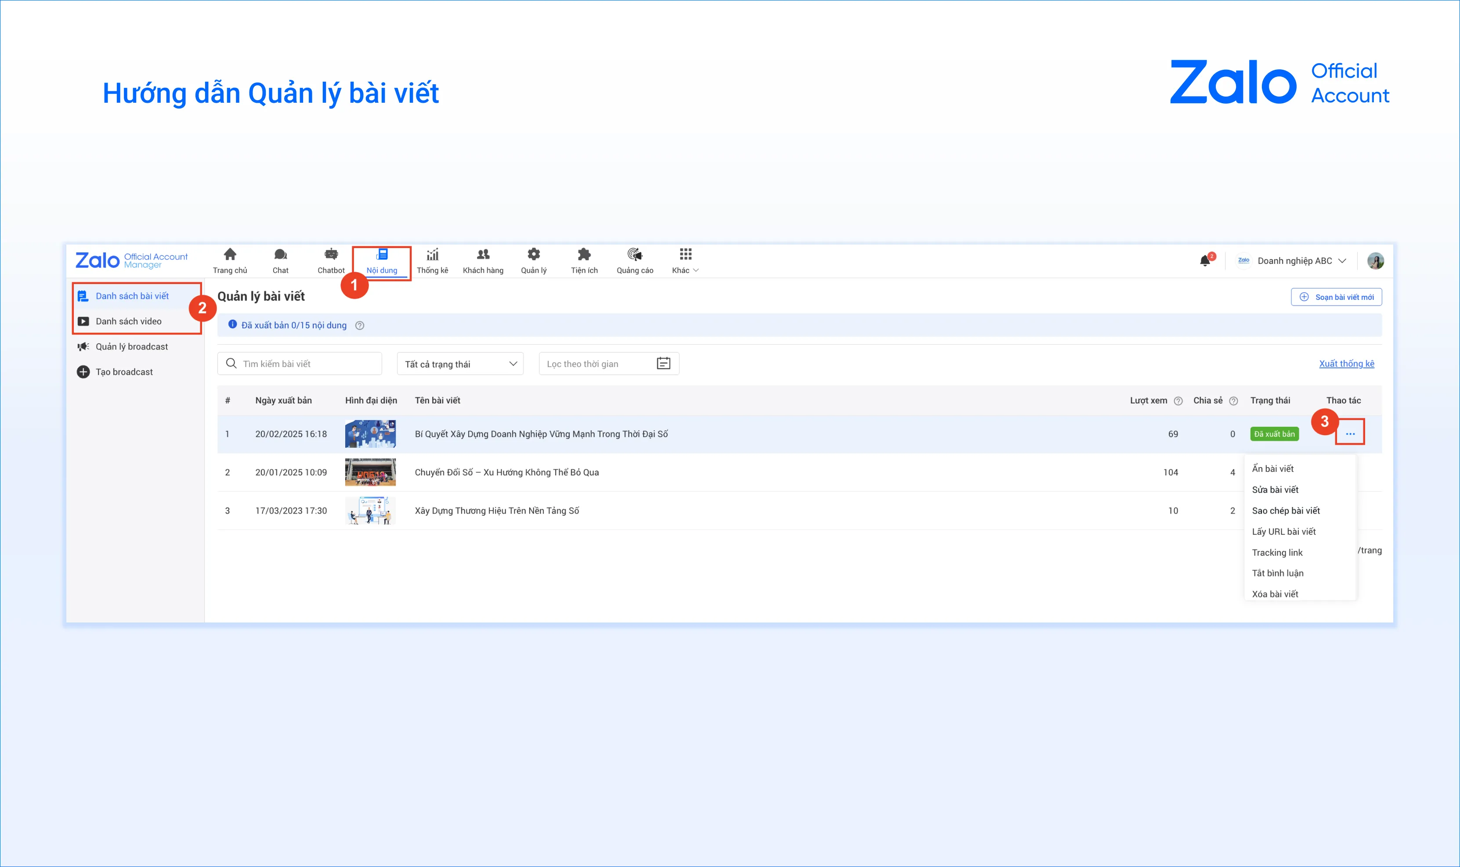
Task: Click thumbnail of Chuyển Đổi Số article
Action: click(x=370, y=472)
